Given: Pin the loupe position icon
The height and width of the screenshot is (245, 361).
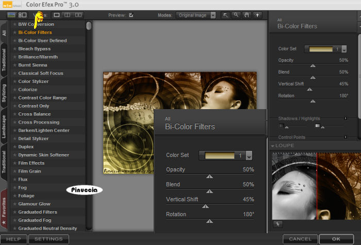Looking at the screenshot, I should coord(277,224).
